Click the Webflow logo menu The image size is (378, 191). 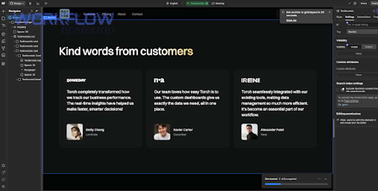tap(3, 3)
